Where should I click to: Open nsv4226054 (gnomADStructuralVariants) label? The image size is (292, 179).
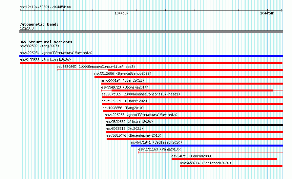(x=56, y=53)
